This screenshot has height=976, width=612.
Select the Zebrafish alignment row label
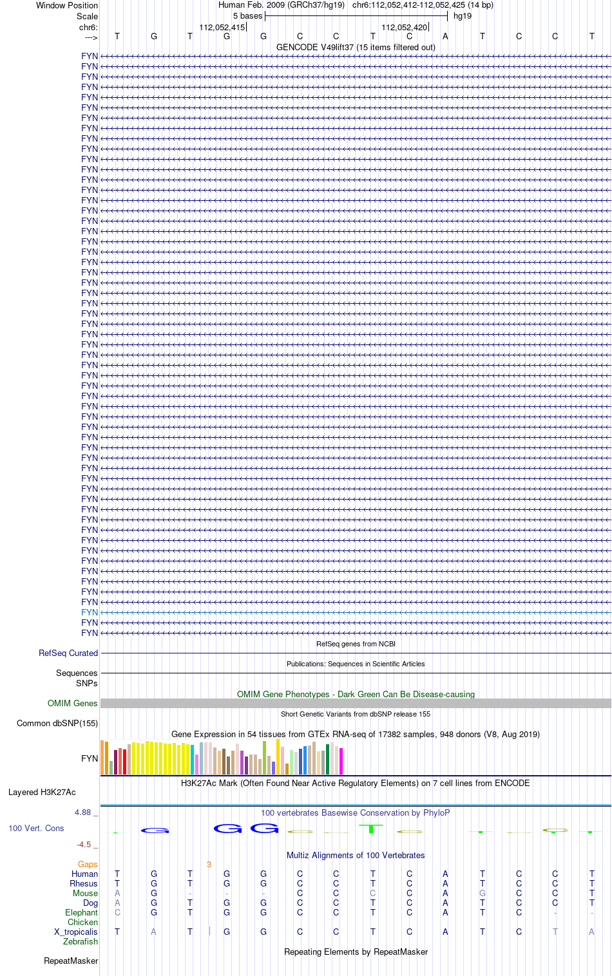point(81,941)
